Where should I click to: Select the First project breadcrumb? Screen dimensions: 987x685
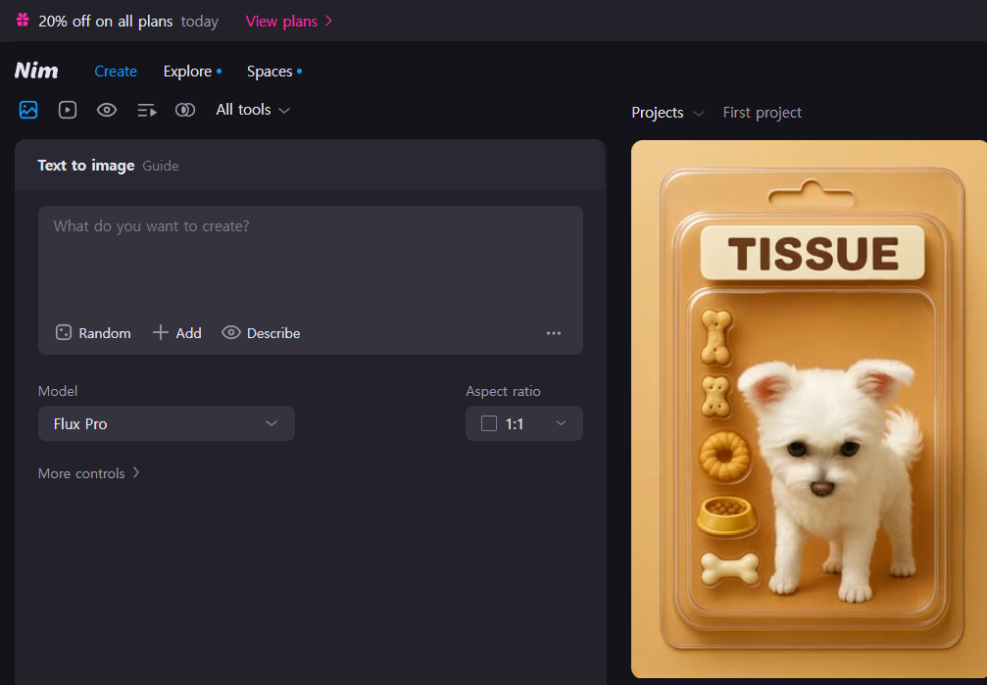[763, 113]
